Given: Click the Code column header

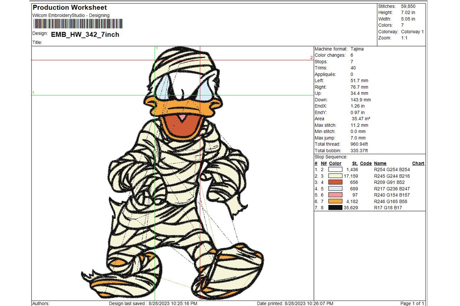Looking at the screenshot, I should [x=366, y=163].
